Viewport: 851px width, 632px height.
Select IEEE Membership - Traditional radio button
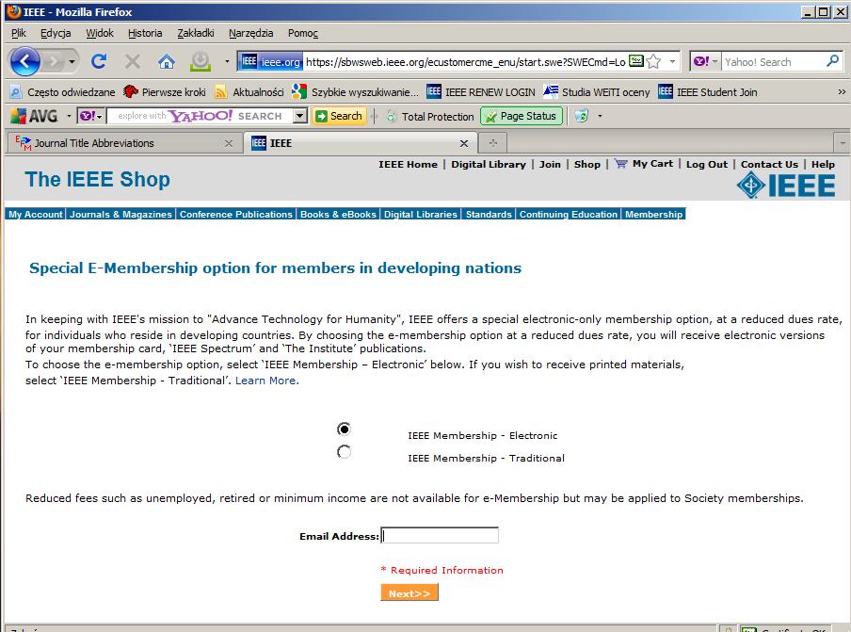click(x=344, y=452)
